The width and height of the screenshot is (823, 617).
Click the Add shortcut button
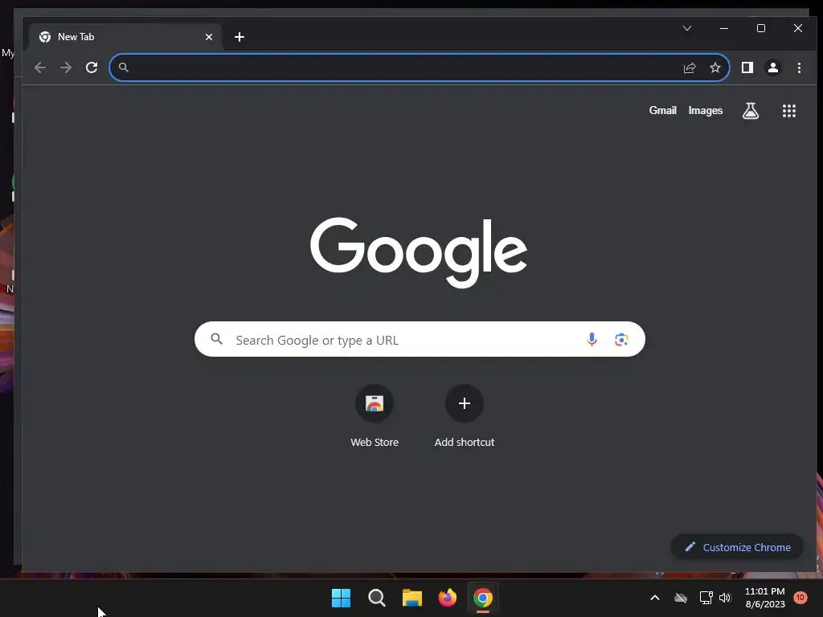tap(465, 417)
